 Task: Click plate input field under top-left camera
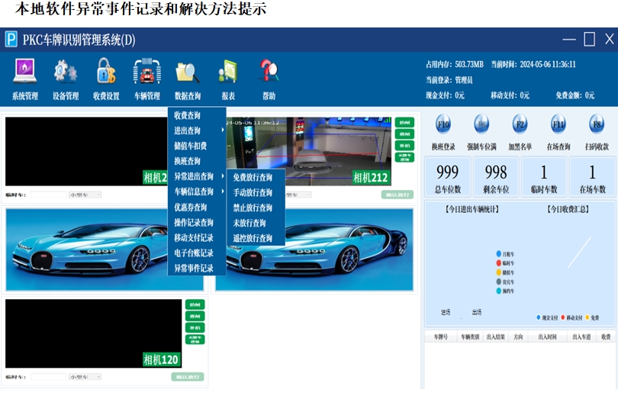tap(49, 195)
